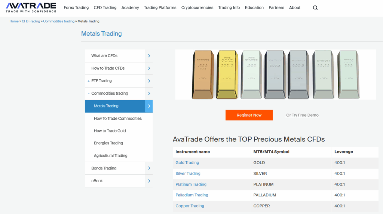Open Partners menu
Viewport: 383px width, 214px height.
[276, 7]
